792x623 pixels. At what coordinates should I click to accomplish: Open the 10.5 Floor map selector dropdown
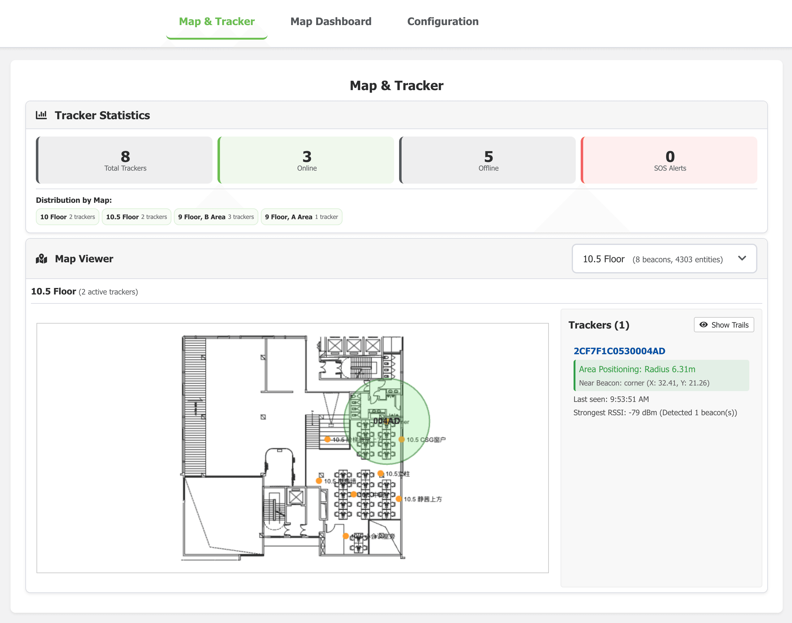(664, 259)
